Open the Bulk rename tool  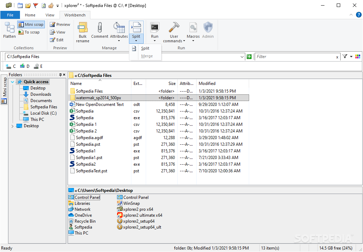(x=83, y=33)
